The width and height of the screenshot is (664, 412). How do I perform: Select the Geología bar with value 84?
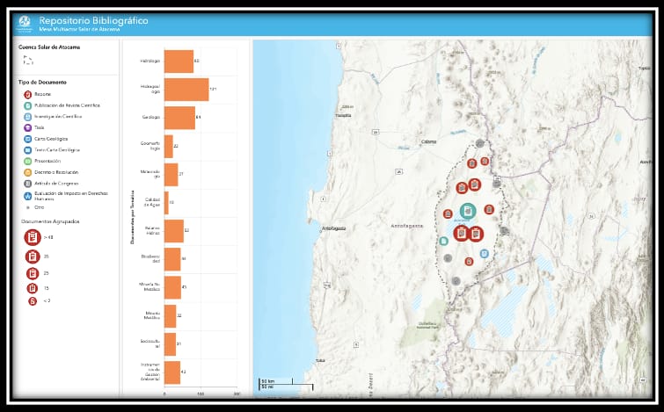[x=179, y=118]
